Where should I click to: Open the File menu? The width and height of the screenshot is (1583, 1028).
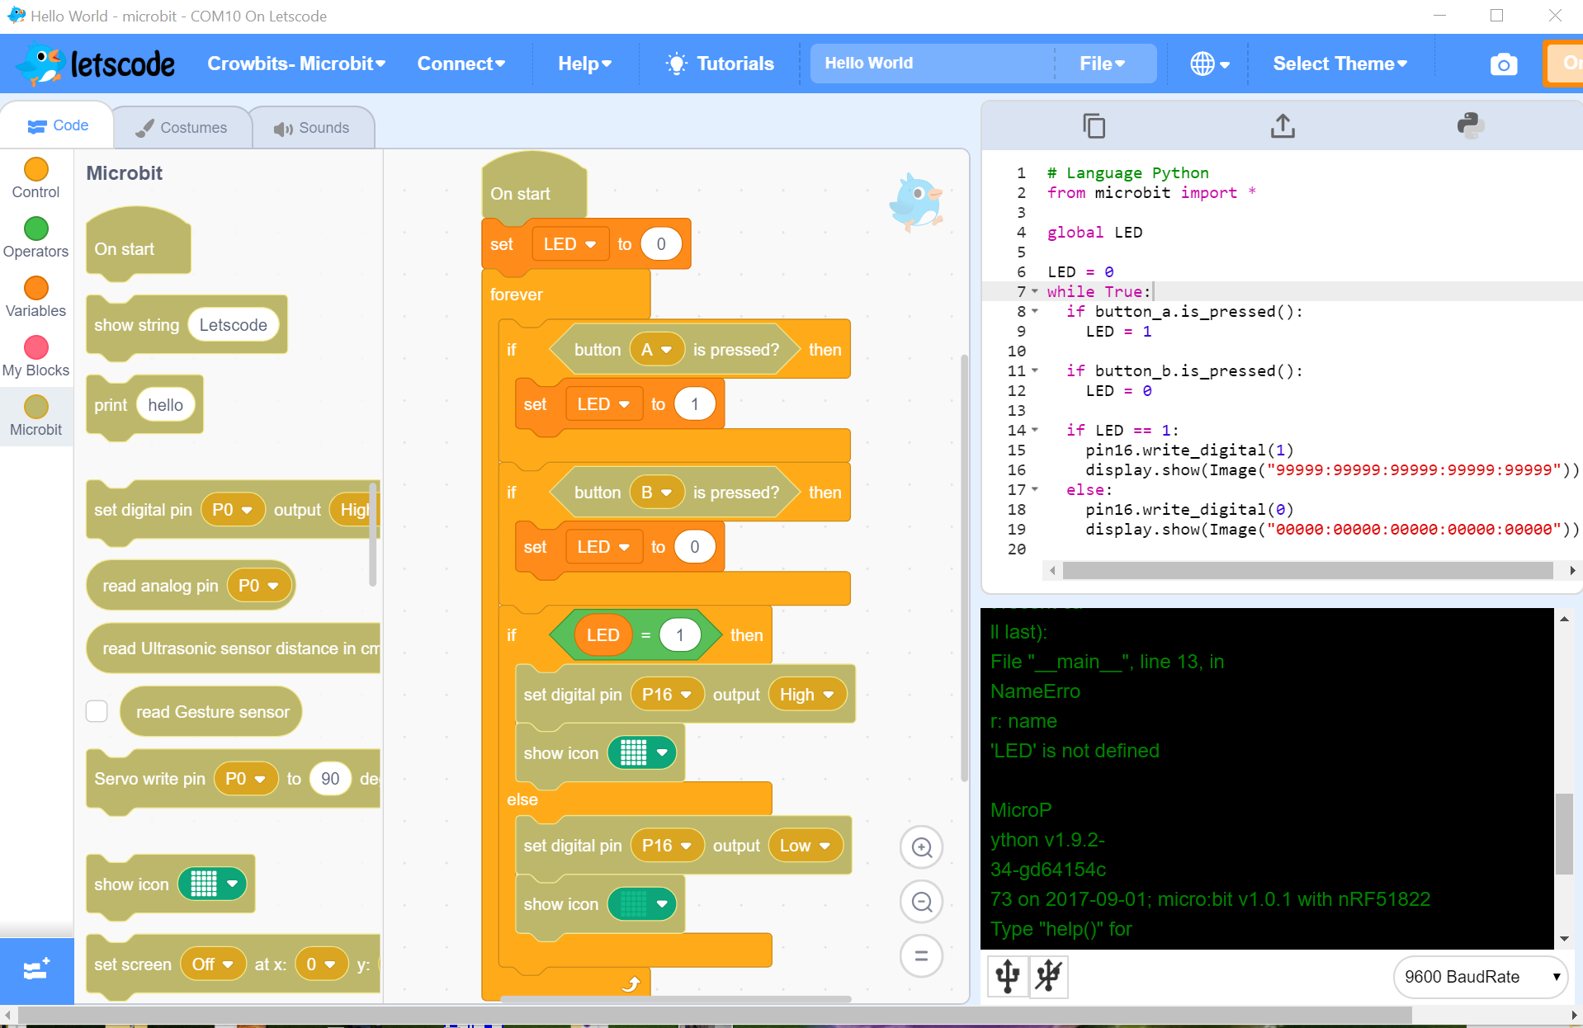pyautogui.click(x=1102, y=64)
